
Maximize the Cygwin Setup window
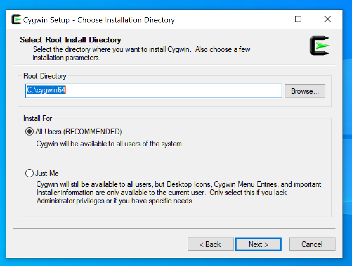pos(298,19)
